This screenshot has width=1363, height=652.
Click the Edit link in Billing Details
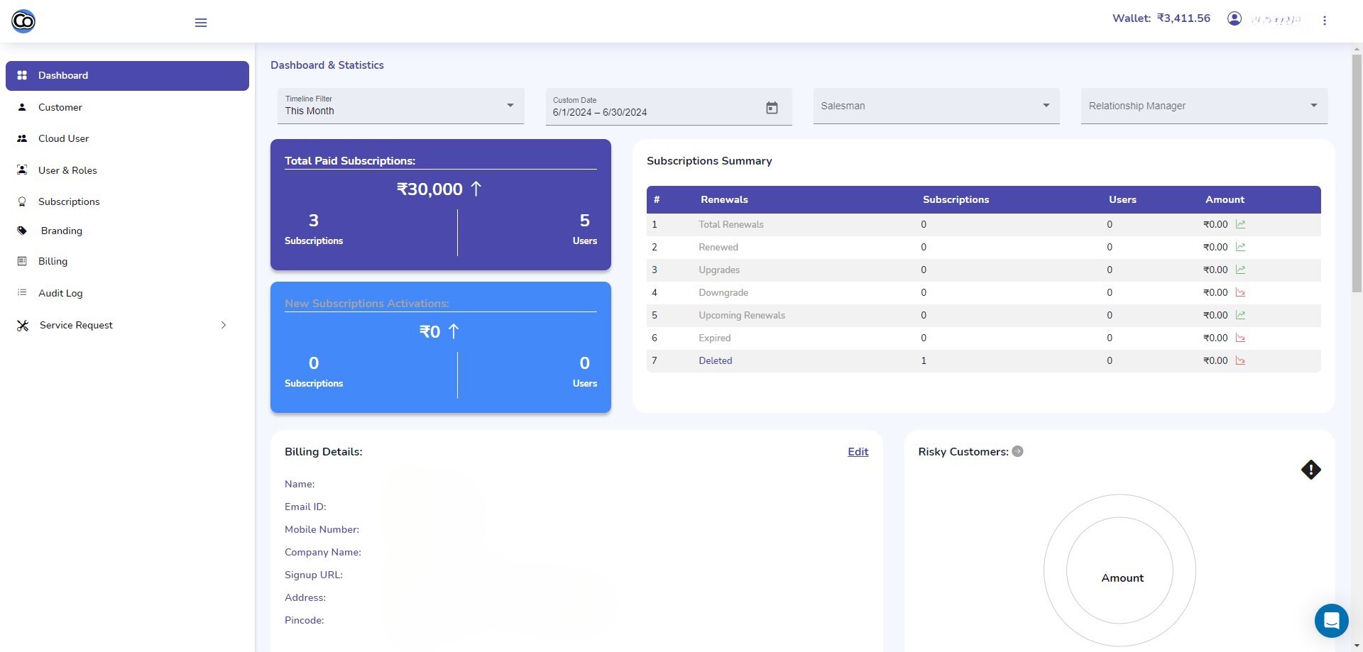pyautogui.click(x=858, y=452)
